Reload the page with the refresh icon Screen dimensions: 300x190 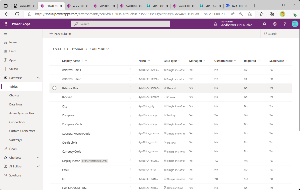[x=17, y=14]
